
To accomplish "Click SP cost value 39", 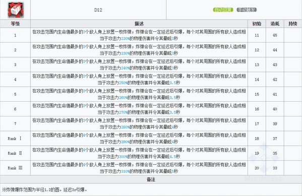I will tap(275, 124).
